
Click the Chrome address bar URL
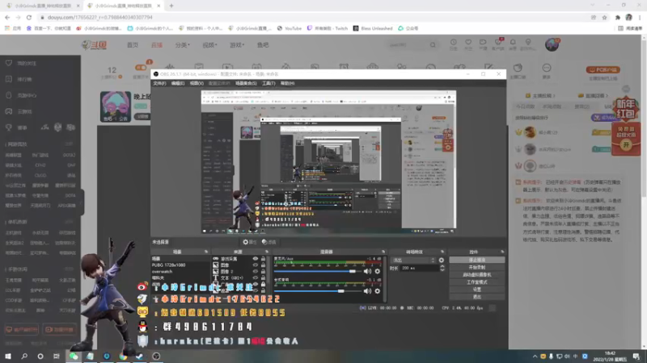pyautogui.click(x=99, y=17)
